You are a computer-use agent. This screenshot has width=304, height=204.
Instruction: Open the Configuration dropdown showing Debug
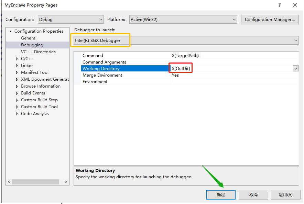pyautogui.click(x=101, y=19)
